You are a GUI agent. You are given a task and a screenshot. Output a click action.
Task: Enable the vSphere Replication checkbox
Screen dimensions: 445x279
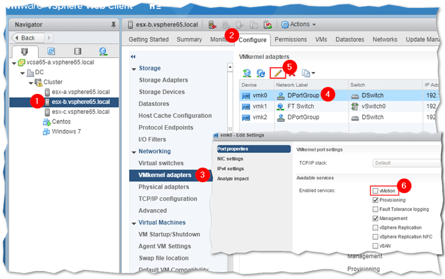pyautogui.click(x=375, y=228)
